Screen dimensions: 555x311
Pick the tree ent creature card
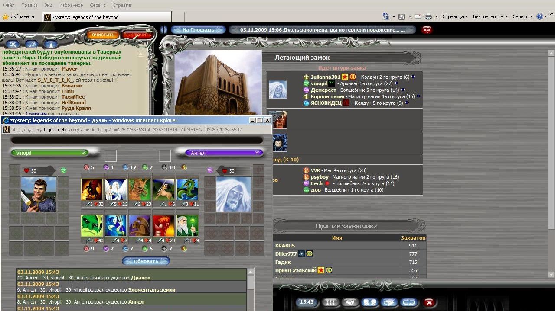point(140,189)
